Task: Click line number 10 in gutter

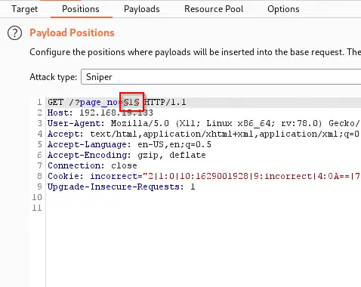Action: point(37,197)
